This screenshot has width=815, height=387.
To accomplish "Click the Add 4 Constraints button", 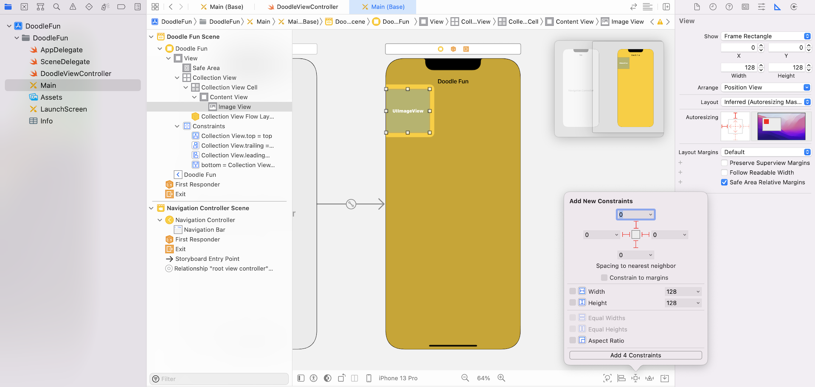I will tap(635, 355).
